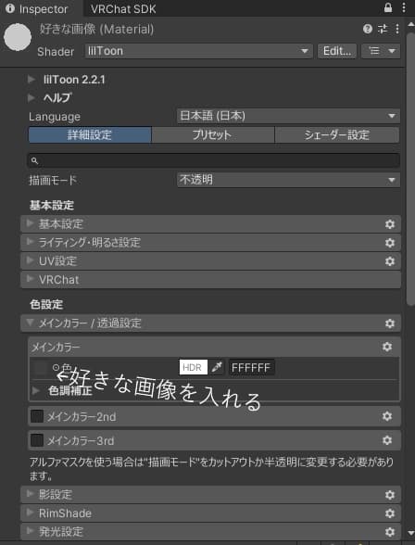
Task: Enable the メインカラー2nd checkbox
Action: 37,416
